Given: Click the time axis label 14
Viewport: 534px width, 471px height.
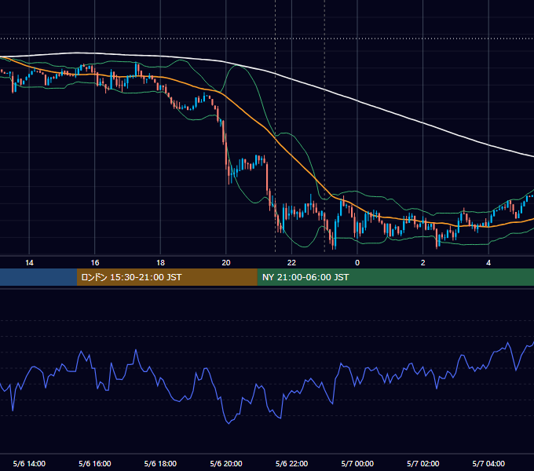Looking at the screenshot, I should (x=29, y=263).
